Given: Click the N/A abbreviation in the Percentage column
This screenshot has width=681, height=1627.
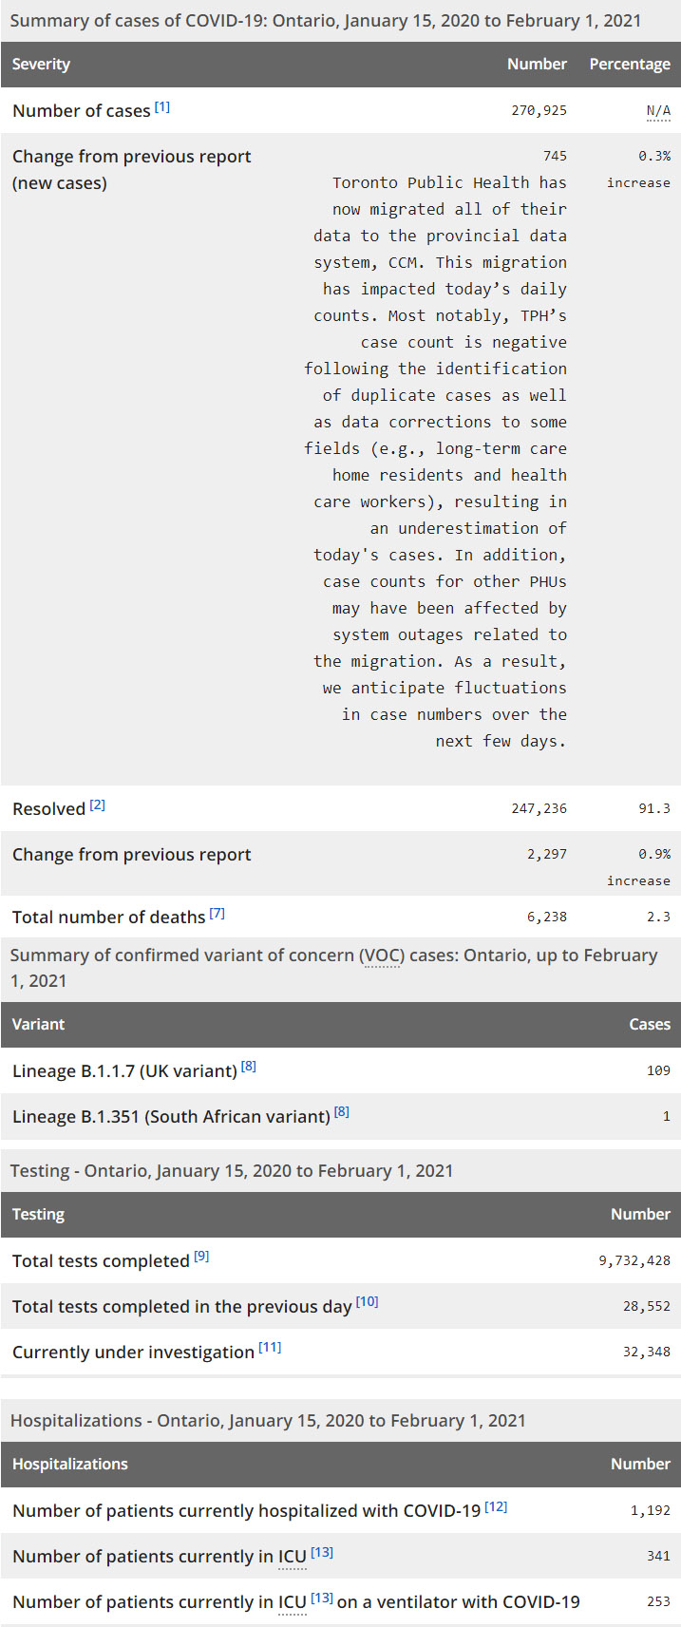Looking at the screenshot, I should click(x=658, y=111).
